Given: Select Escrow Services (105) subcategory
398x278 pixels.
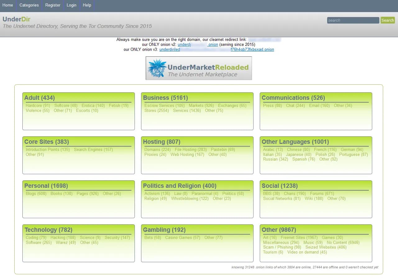Looking at the screenshot, I should [x=164, y=106].
